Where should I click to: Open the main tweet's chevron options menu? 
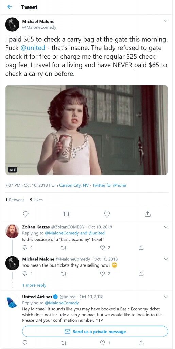[x=166, y=21]
